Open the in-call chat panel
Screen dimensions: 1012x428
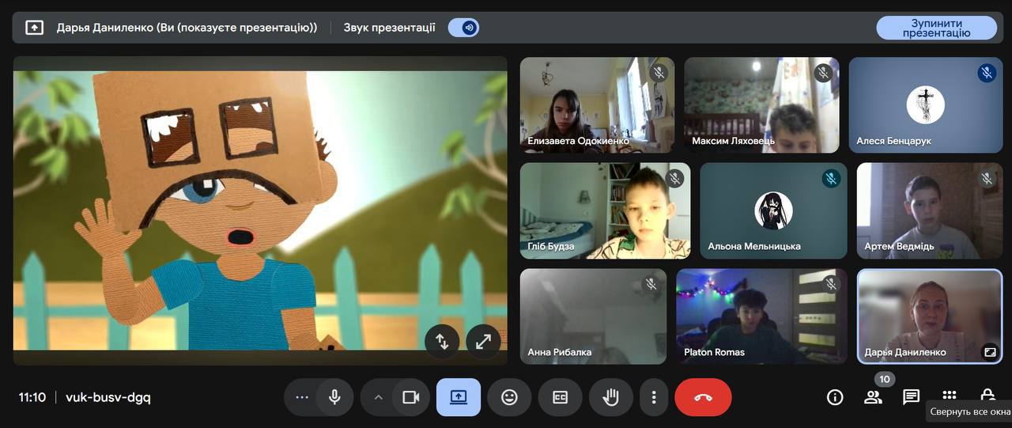[911, 397]
